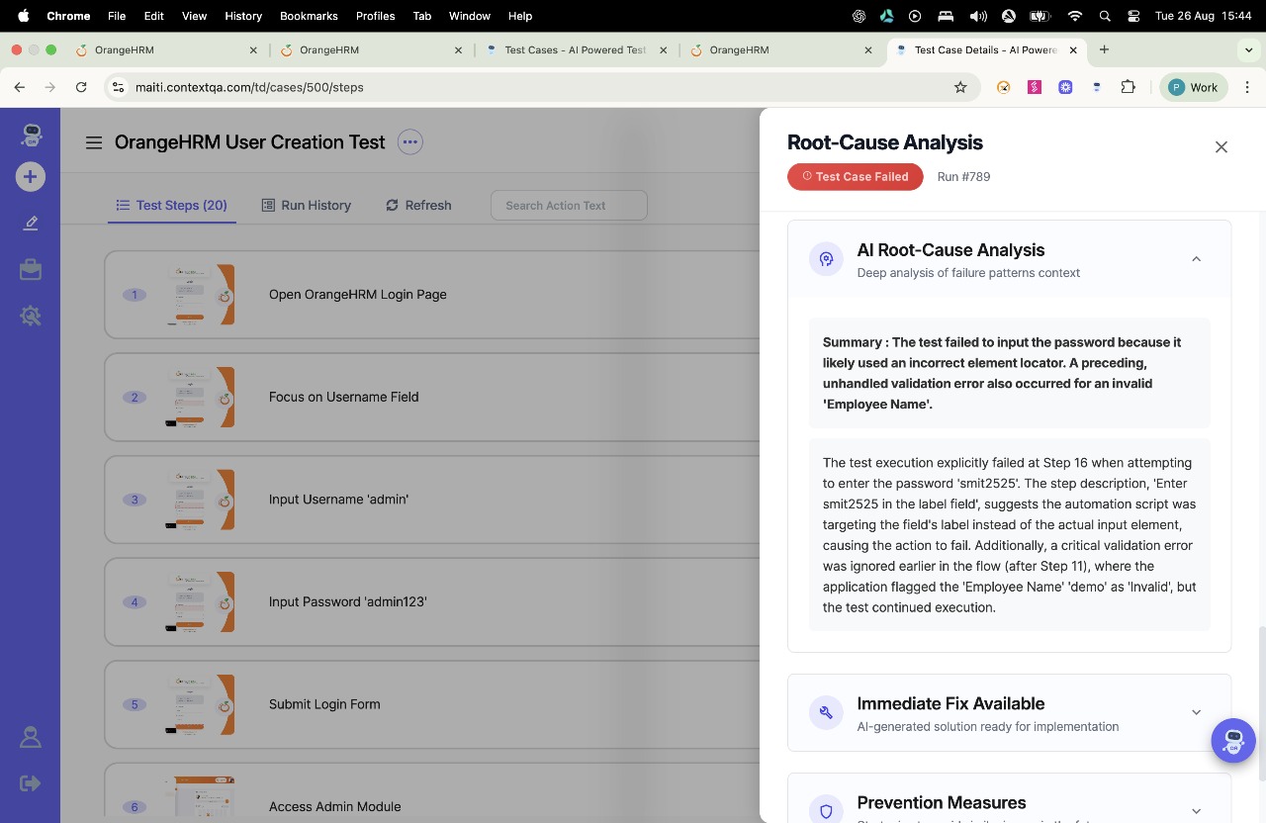Click the Refresh button
The image size is (1266, 823).
point(418,205)
